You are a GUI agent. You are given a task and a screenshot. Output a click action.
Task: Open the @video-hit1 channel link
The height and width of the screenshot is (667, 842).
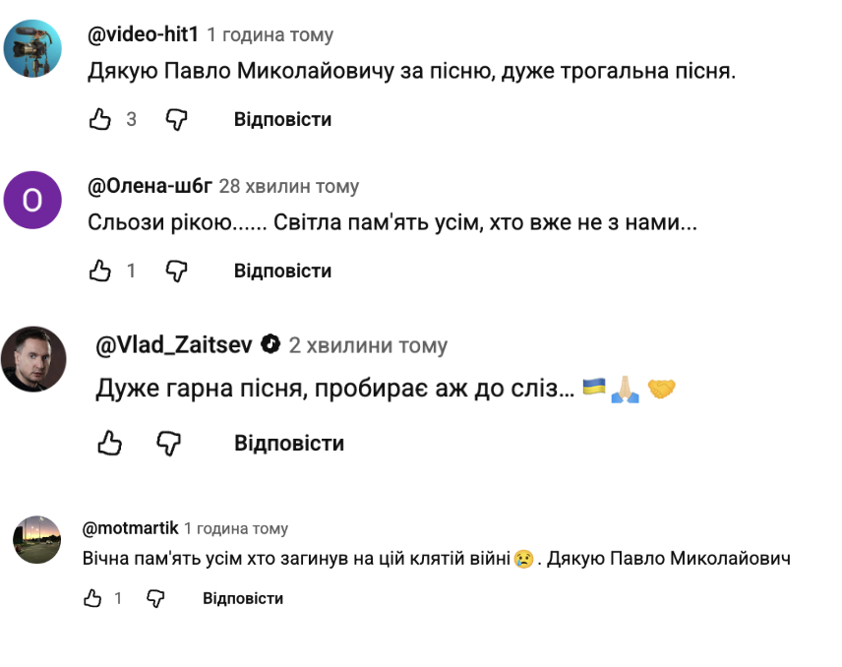[144, 35]
